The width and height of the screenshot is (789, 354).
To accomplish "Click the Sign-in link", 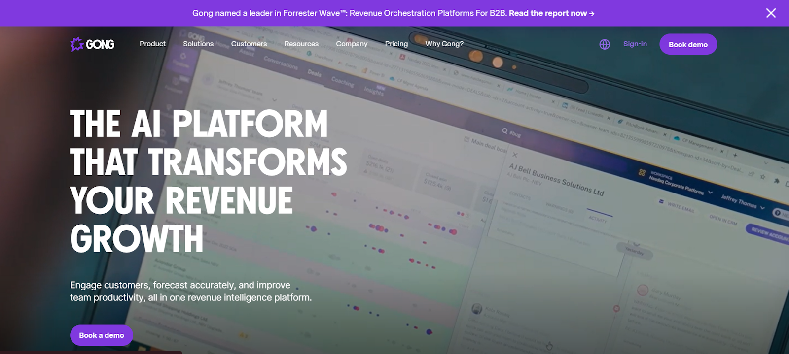I will 635,44.
